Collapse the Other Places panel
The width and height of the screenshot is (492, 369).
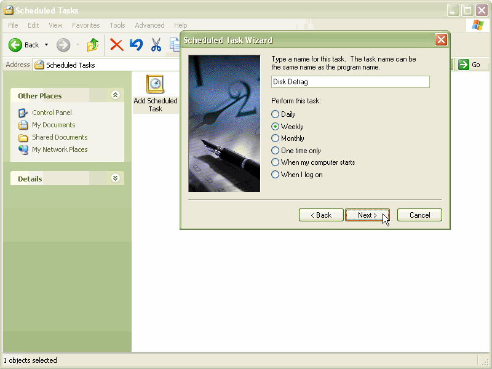point(115,95)
